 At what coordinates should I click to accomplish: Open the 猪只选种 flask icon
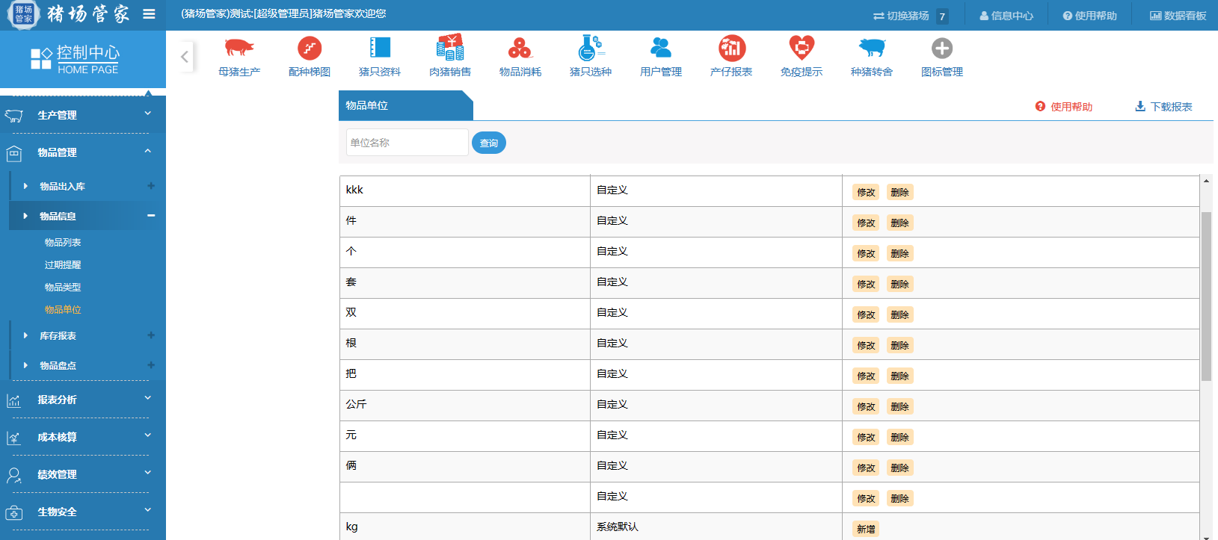(591, 49)
